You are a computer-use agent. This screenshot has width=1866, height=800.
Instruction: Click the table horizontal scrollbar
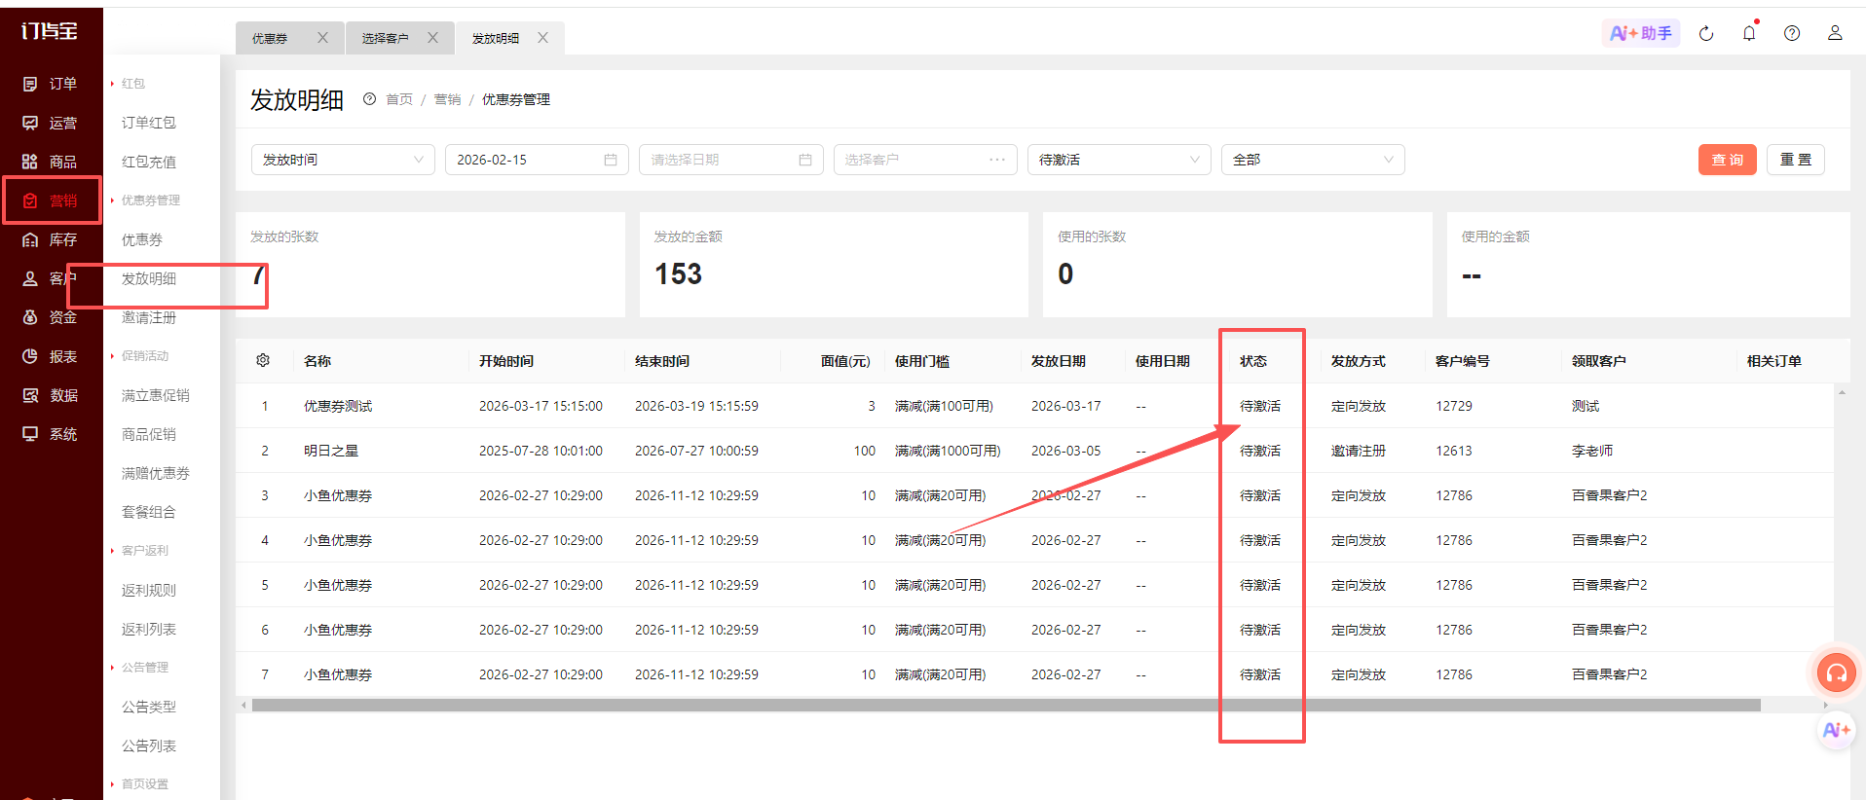point(1006,705)
